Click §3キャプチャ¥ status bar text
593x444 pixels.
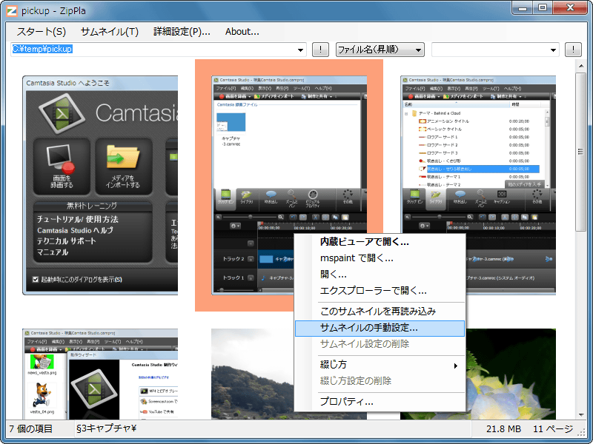pyautogui.click(x=106, y=428)
